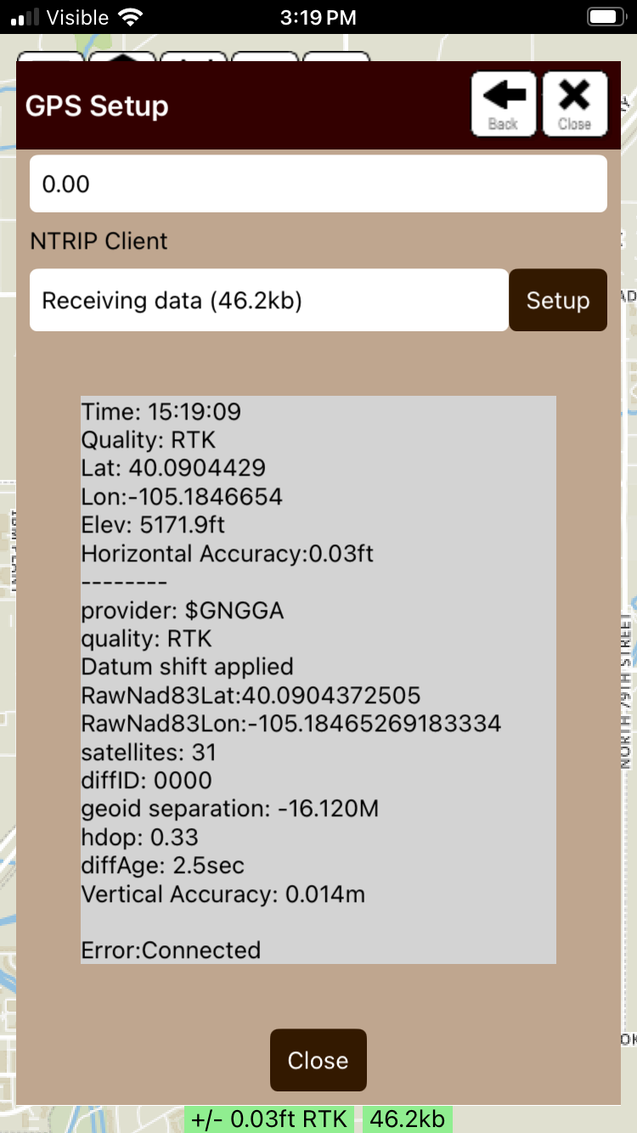The width and height of the screenshot is (637, 1133).
Task: Tap the satellites: 31 line
Action: coord(149,753)
